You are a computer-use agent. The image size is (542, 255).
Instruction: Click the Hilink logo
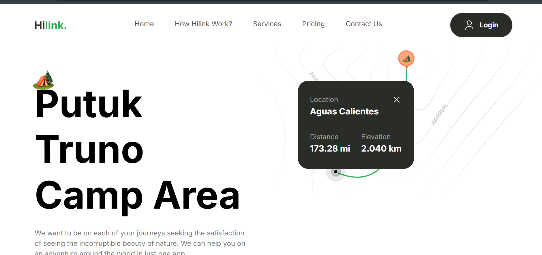click(x=50, y=25)
